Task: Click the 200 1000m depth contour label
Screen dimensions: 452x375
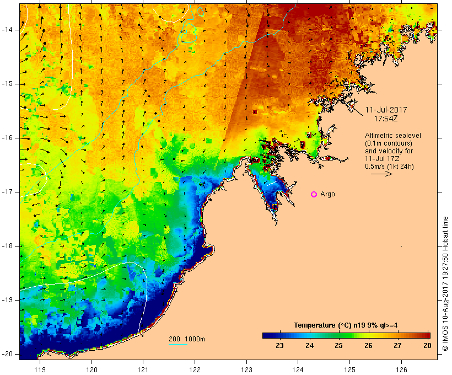Action: (187, 339)
